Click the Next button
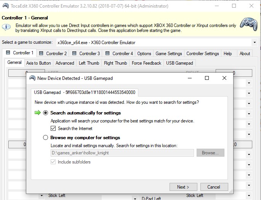Screen dimensions: 261x200 click(183, 187)
